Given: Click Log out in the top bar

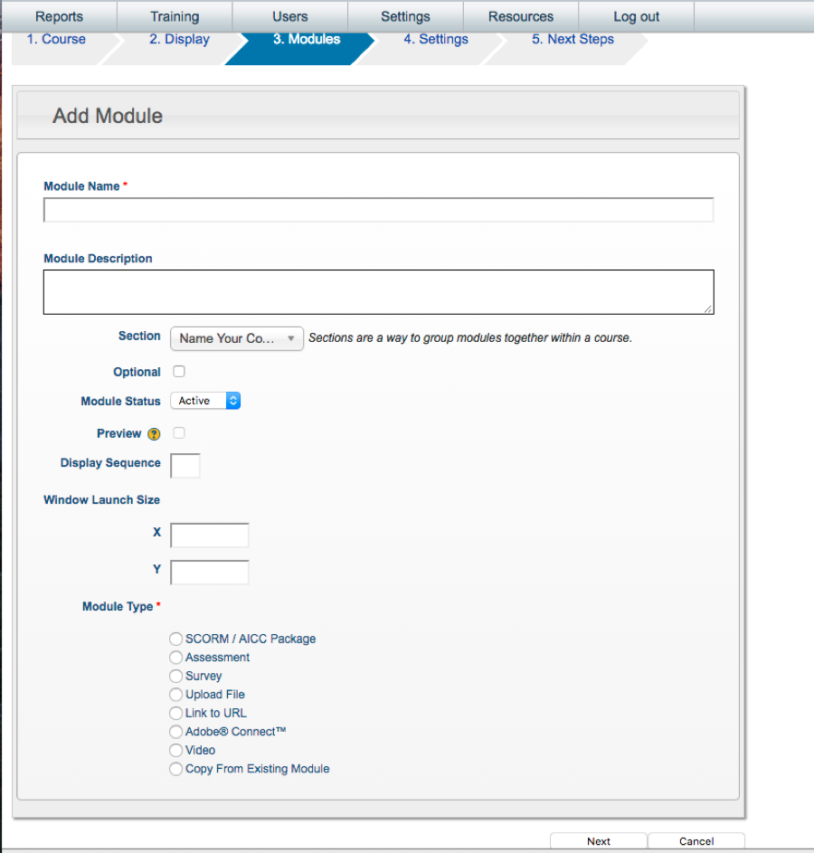Looking at the screenshot, I should tap(636, 16).
